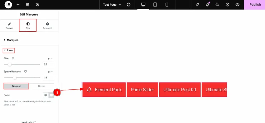Image resolution: width=265 pixels, height=123 pixels.
Task: Switch to mobile responsive view
Action: [x=167, y=5]
